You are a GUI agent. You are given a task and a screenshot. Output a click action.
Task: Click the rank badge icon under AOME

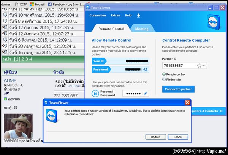tap(6, 93)
